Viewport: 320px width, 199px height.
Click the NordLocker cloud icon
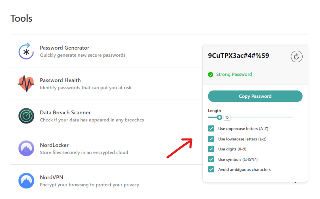pyautogui.click(x=26, y=148)
